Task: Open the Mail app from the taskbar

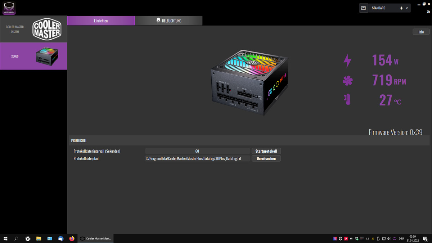Action: pos(50,238)
